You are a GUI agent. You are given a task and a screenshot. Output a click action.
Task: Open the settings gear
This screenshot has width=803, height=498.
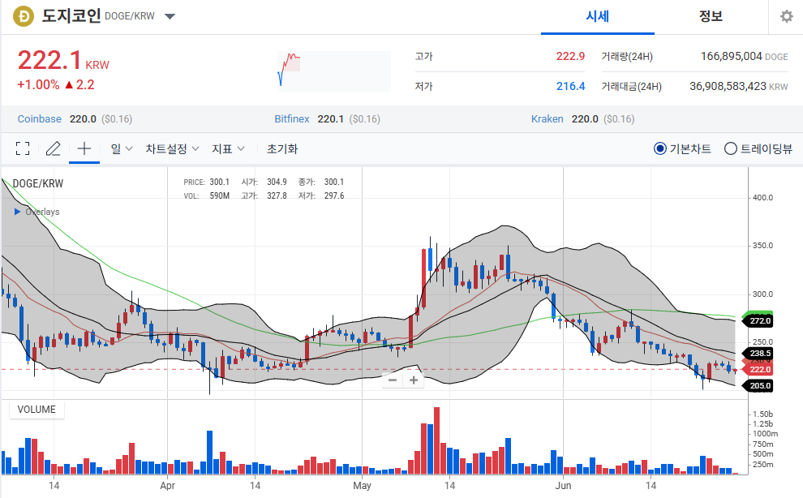tap(785, 15)
